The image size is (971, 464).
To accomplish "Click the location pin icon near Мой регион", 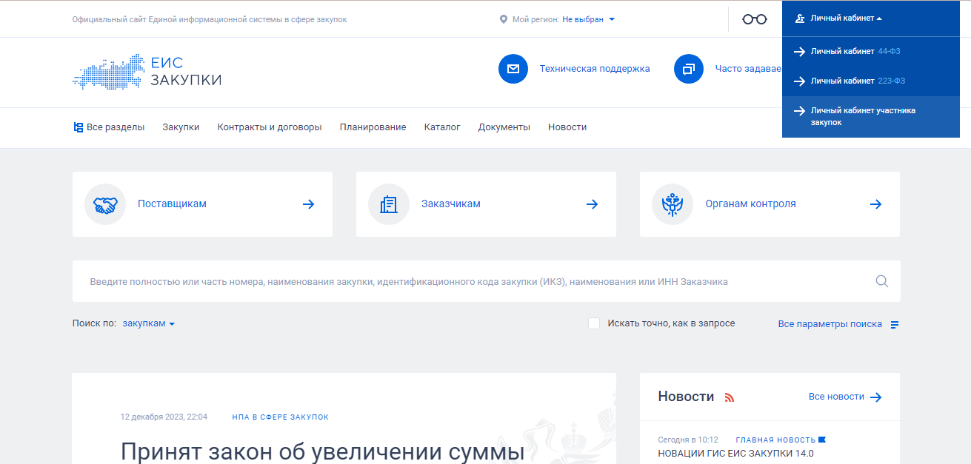I will tap(504, 19).
